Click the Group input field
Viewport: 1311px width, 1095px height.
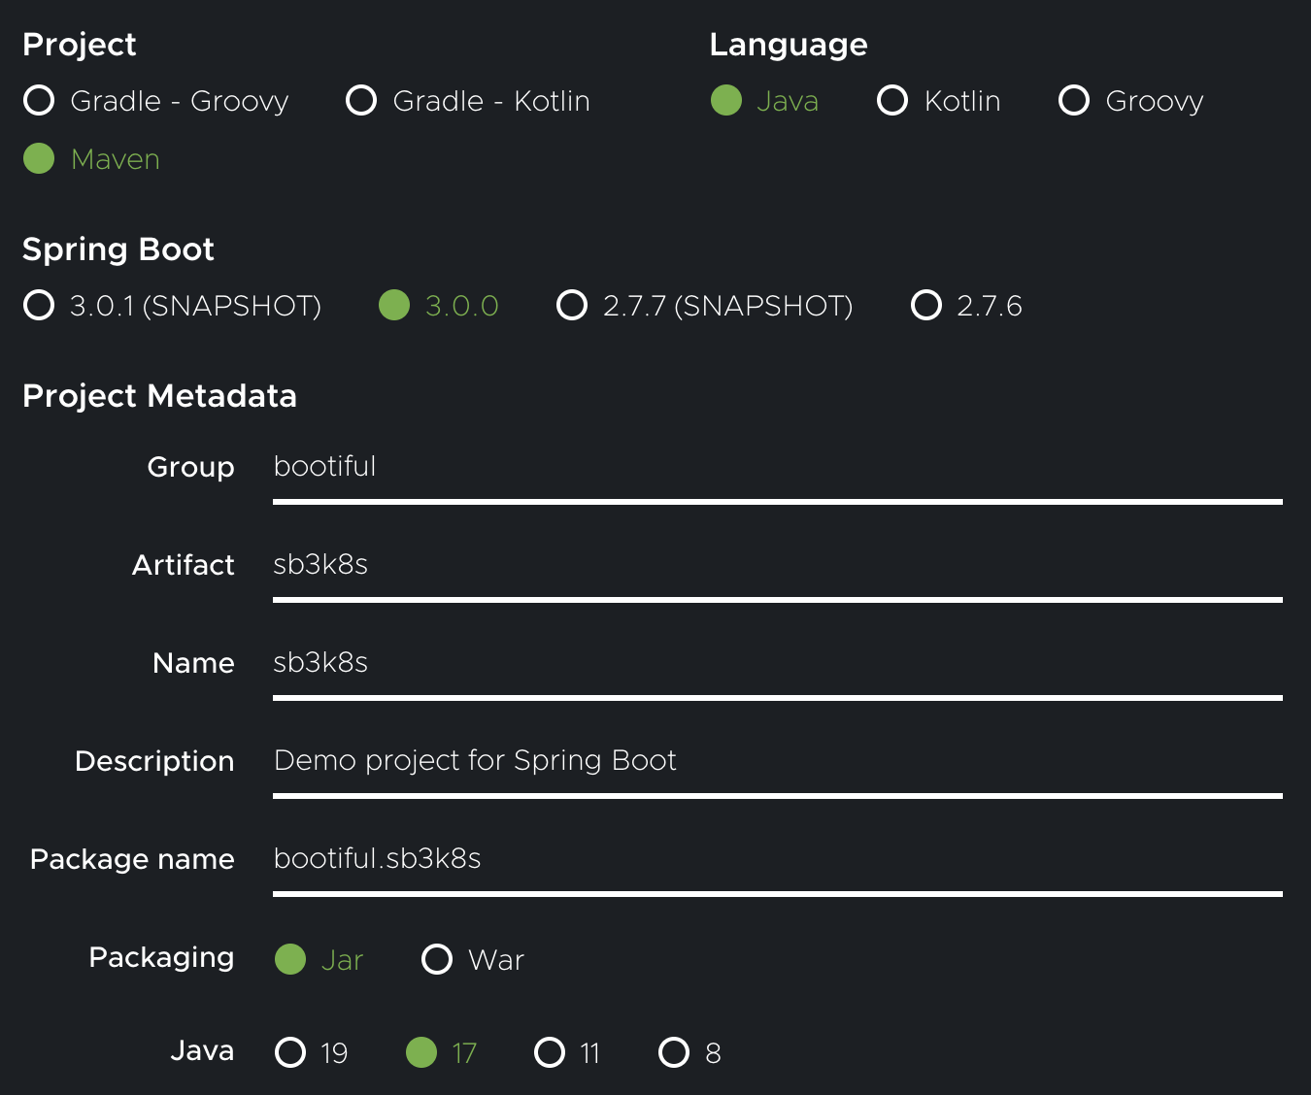pos(777,468)
